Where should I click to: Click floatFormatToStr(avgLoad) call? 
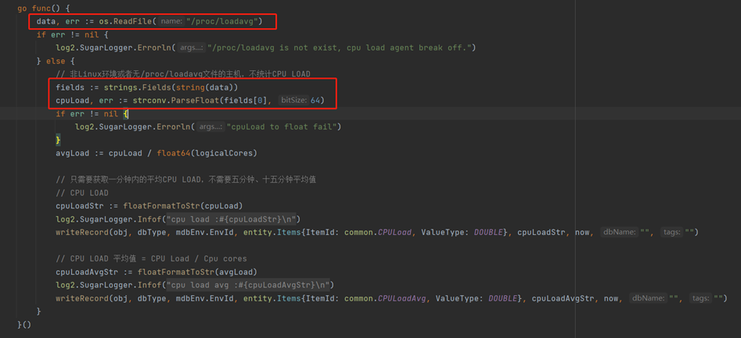197,272
